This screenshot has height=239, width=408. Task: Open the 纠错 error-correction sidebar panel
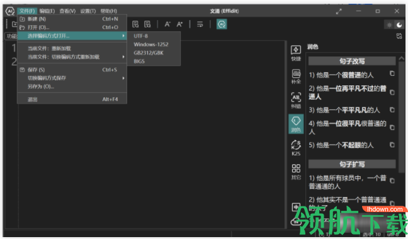click(x=296, y=100)
